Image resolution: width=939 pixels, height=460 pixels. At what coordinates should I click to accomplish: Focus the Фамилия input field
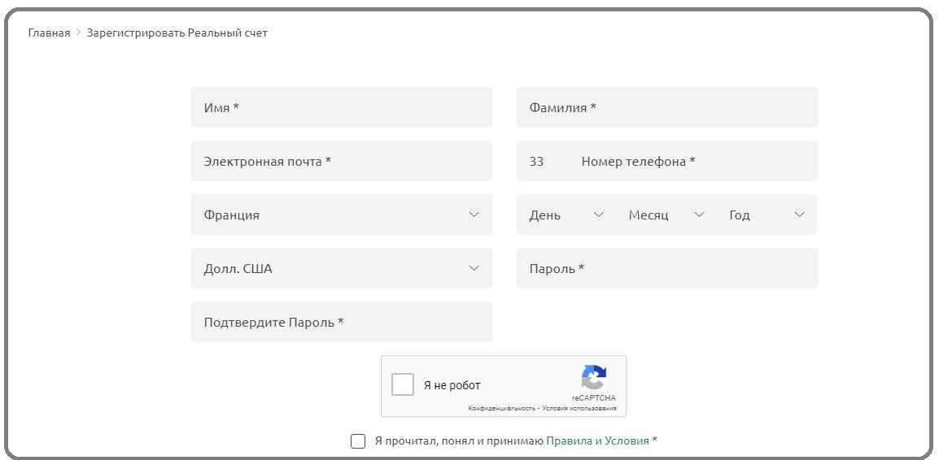(666, 108)
